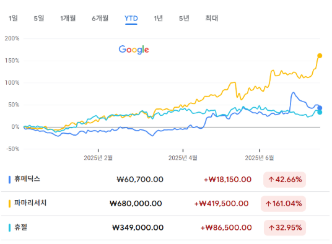The width and height of the screenshot is (332, 244).
Task: Open the YTD range tab
Action: pos(131,19)
